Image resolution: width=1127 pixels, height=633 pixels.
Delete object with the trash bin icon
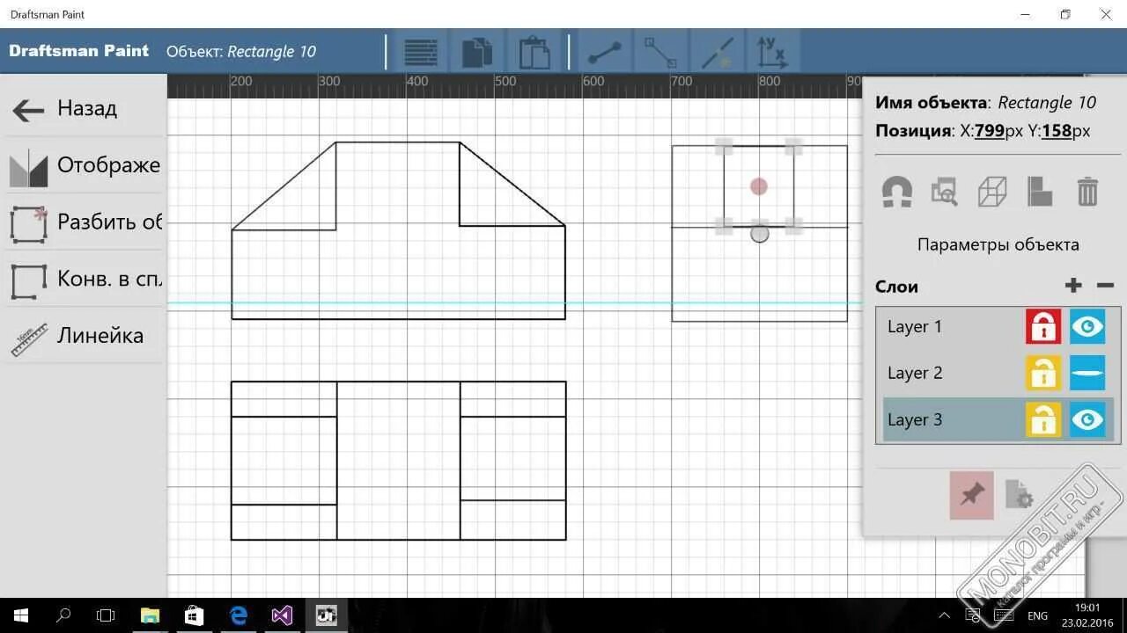[1087, 192]
